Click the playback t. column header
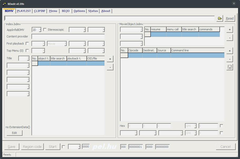240x159 pixels. tap(76, 59)
